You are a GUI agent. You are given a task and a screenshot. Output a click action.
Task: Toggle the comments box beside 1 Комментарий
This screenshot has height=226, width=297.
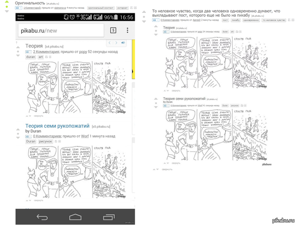(18, 8)
